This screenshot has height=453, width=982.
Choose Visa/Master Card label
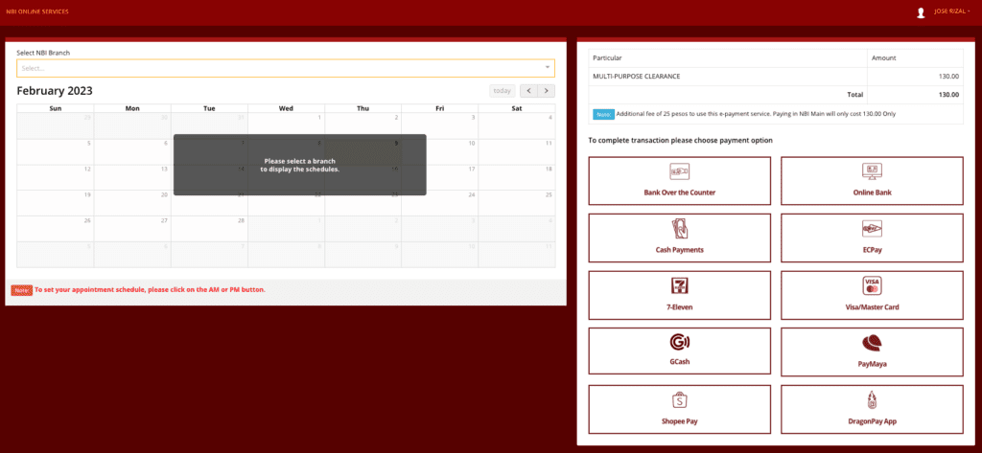click(x=872, y=307)
